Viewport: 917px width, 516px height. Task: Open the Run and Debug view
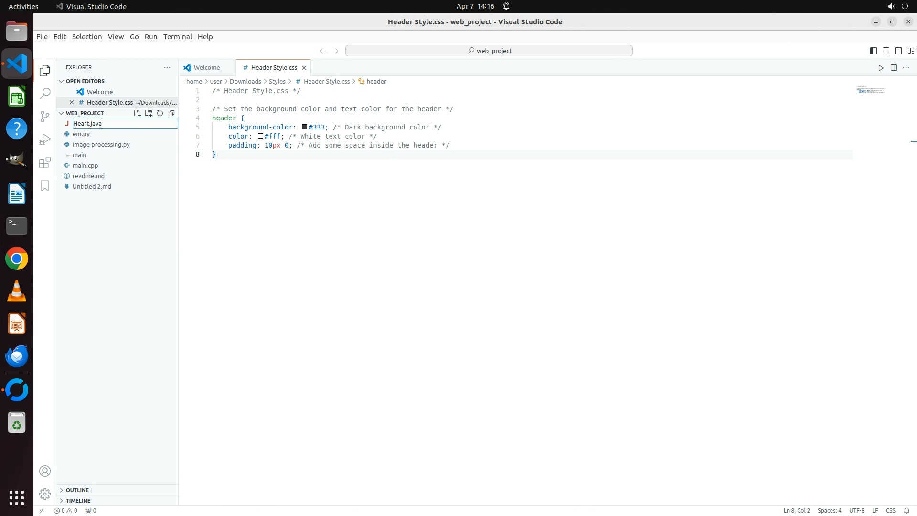click(45, 140)
